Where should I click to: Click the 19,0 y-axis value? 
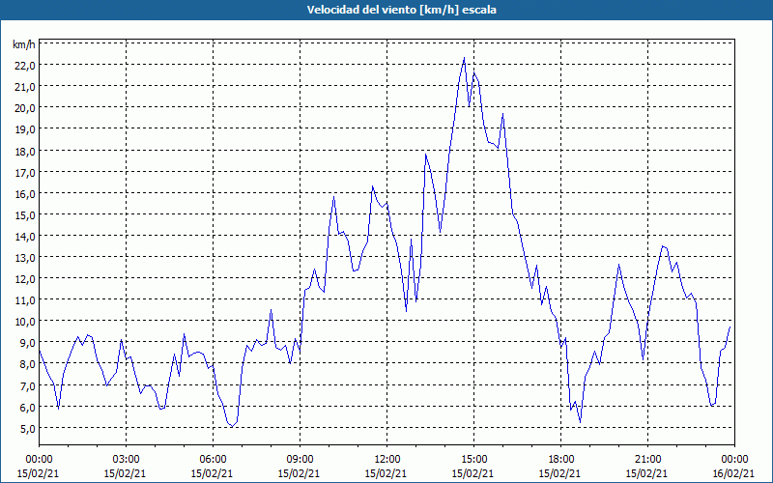(x=26, y=130)
